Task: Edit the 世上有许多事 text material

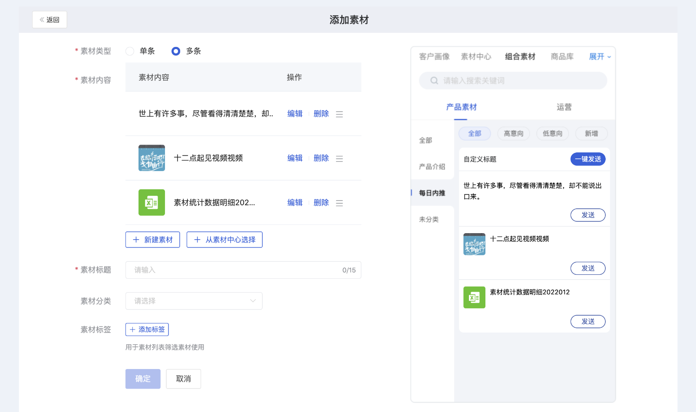Action: (x=295, y=114)
